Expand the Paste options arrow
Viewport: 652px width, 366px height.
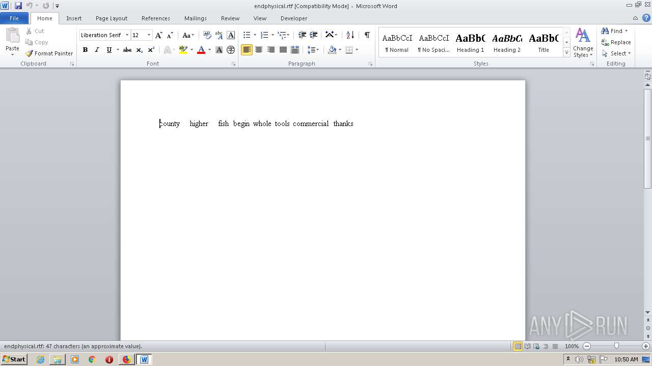tap(12, 55)
